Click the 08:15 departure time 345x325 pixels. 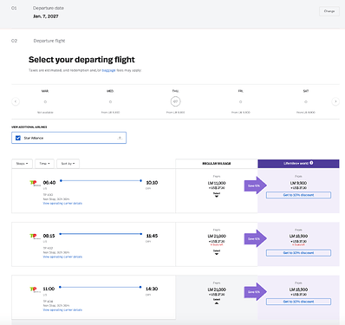[49, 236]
